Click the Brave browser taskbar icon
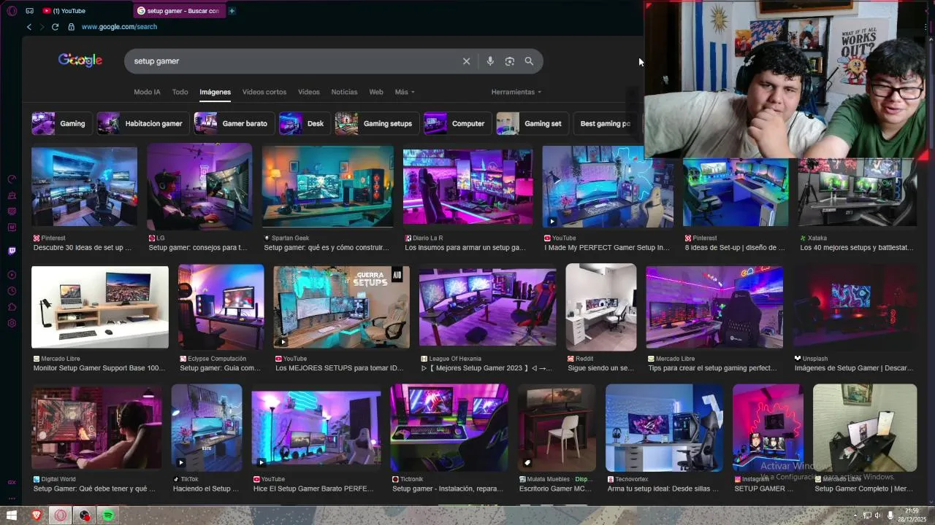 click(37, 516)
